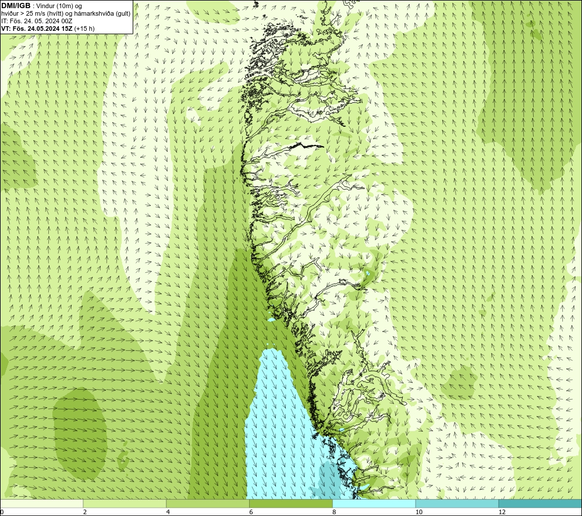
Task: Click the 4–6 m/s green legend band
Action: [x=208, y=504]
